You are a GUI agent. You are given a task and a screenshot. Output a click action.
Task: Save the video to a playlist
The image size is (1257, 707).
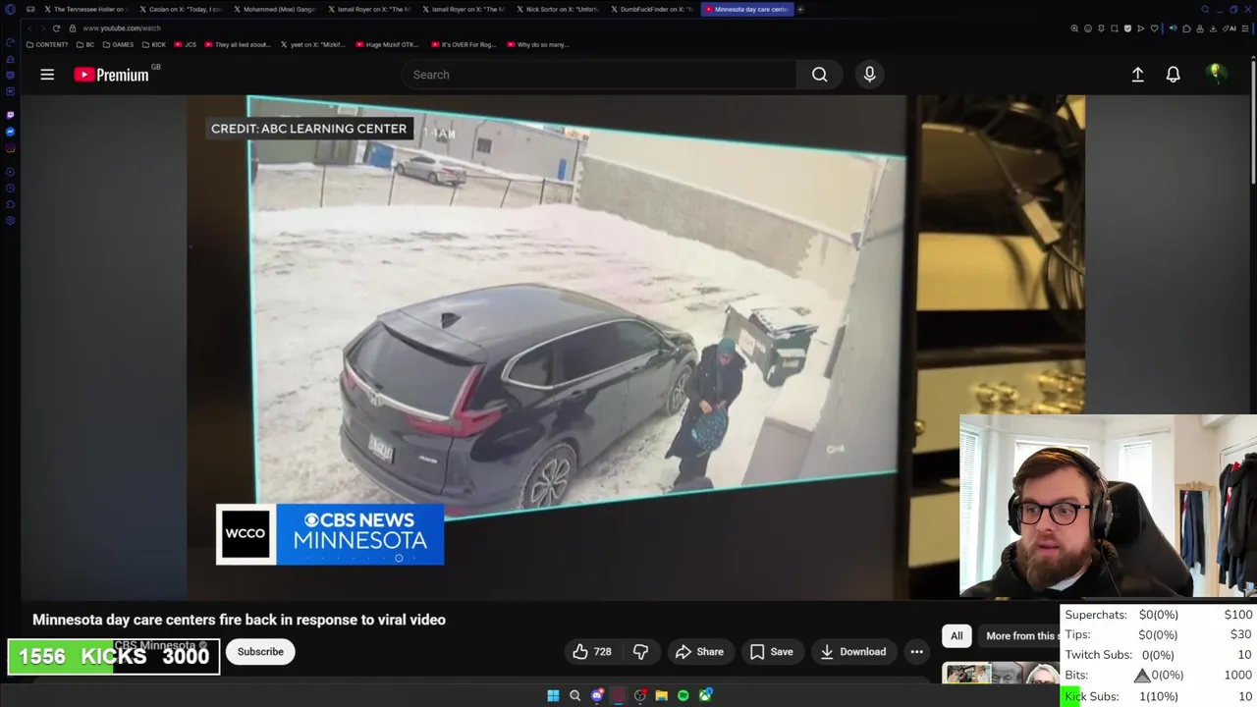click(x=771, y=651)
